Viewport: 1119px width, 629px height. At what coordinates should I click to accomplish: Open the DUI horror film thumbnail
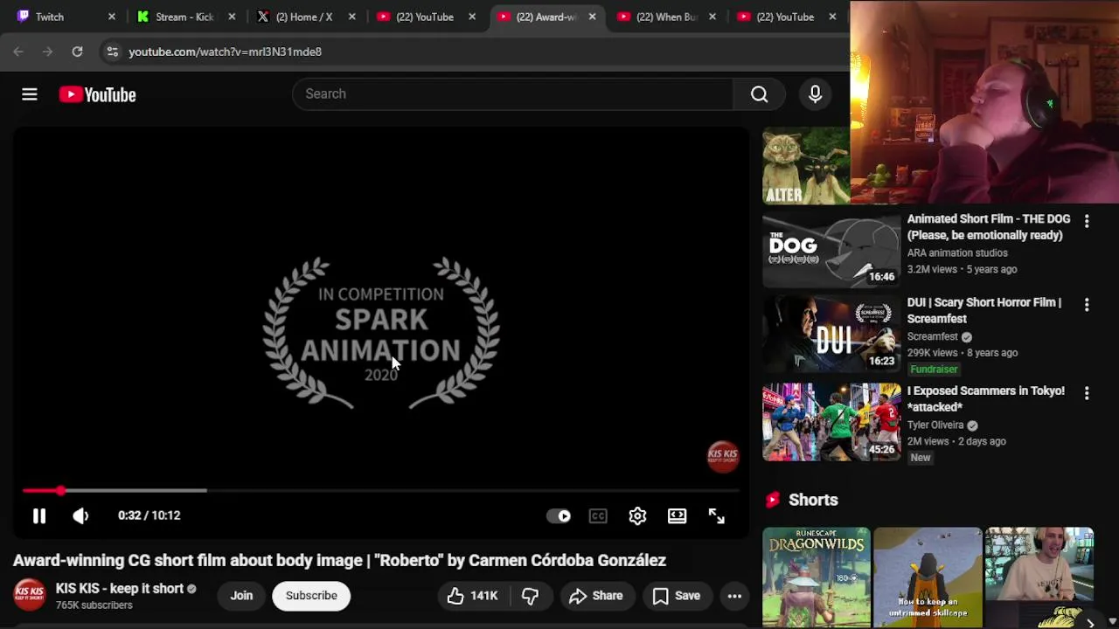pyautogui.click(x=831, y=335)
